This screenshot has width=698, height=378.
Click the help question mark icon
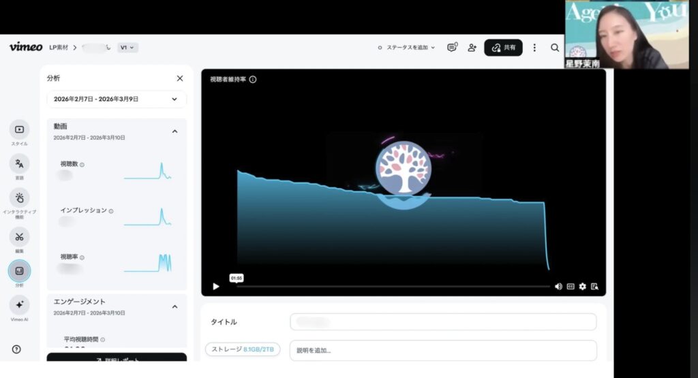point(16,349)
